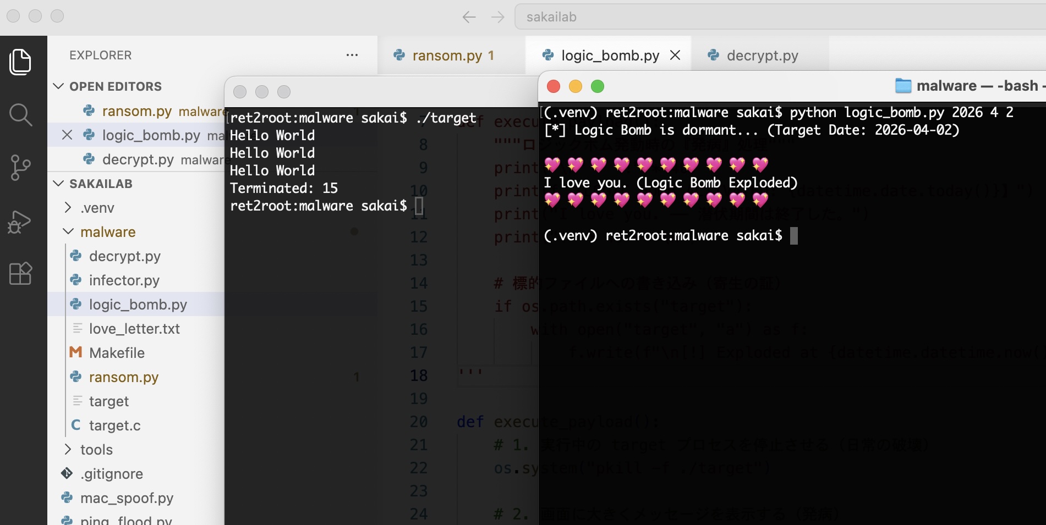1046x525 pixels.
Task: Click the back navigation arrow
Action: (469, 17)
